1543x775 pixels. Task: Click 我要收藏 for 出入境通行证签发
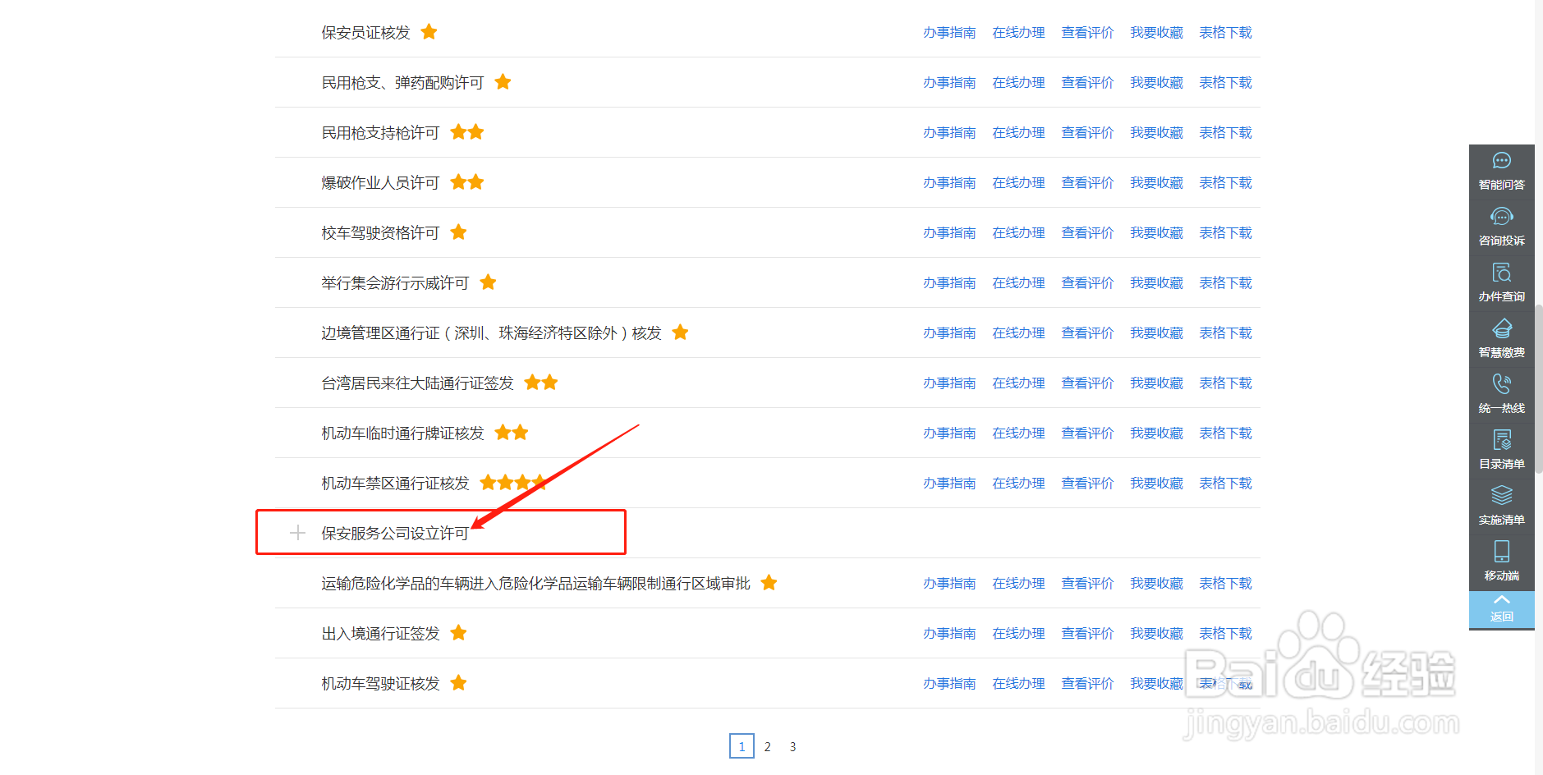pos(1156,633)
